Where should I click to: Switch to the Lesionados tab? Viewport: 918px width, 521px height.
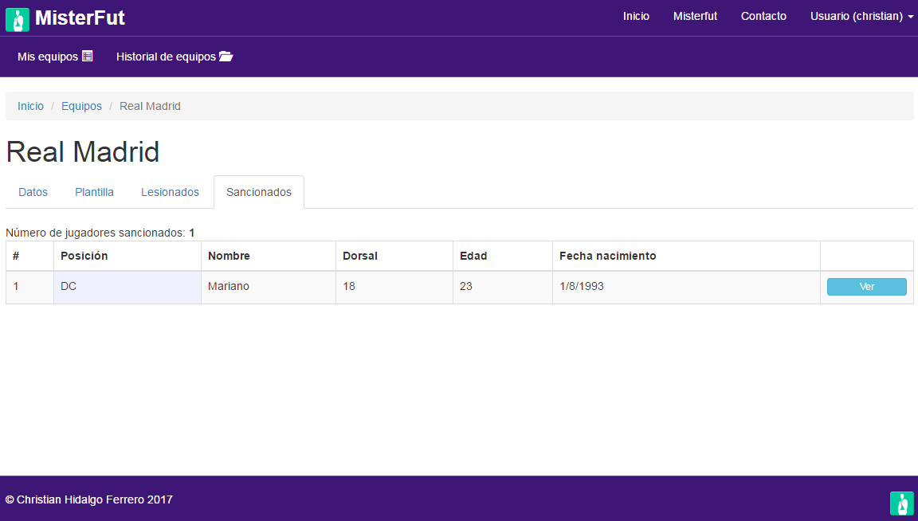(x=170, y=192)
